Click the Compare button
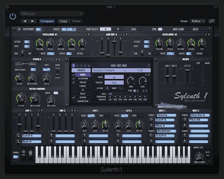Image resolution: width=224 pixels, height=179 pixels. 47,21
